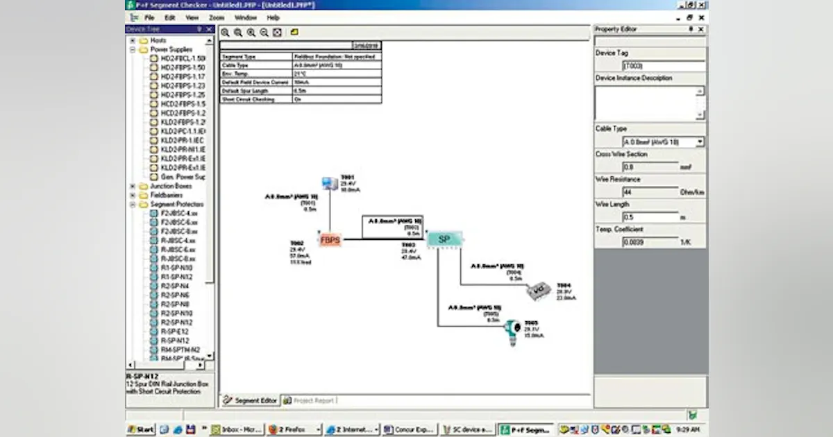
Task: Click the Wire Resistance field
Action: 650,192
